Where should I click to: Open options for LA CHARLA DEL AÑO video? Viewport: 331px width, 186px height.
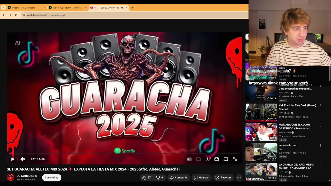point(320,165)
